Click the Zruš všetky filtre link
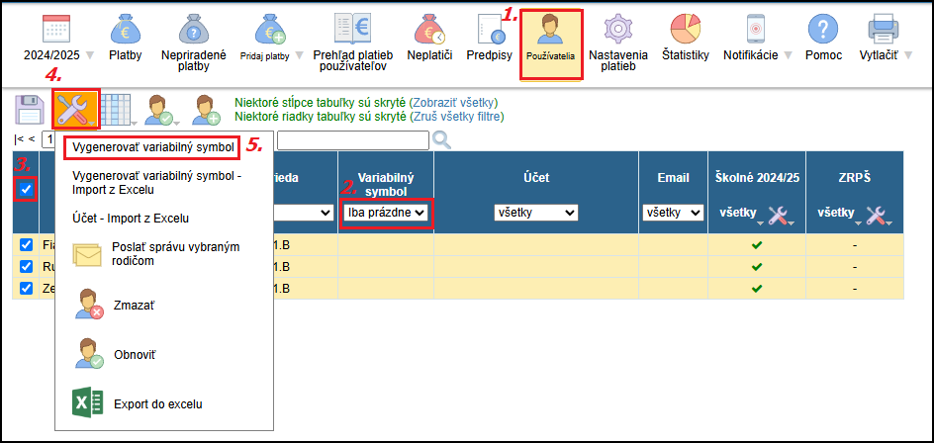The height and width of the screenshot is (443, 934). point(457,117)
